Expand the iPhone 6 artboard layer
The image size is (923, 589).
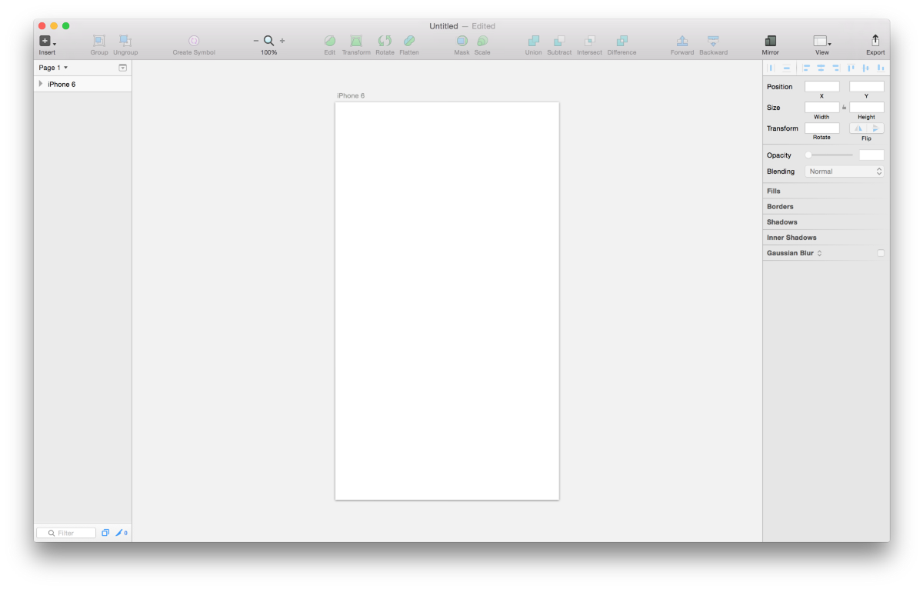41,84
